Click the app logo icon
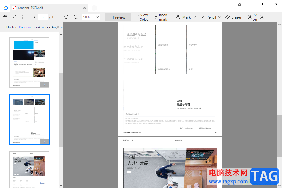 coord(5,8)
